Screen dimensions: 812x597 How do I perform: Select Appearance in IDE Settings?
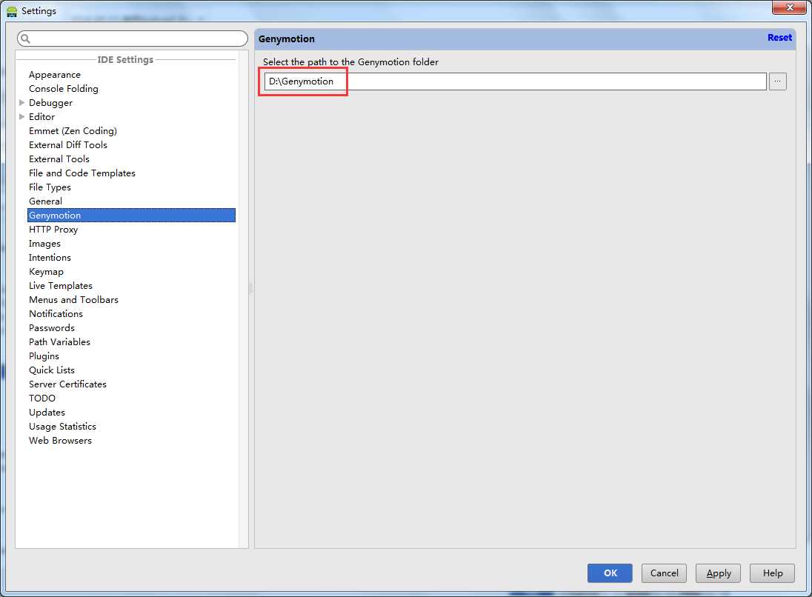pos(54,75)
